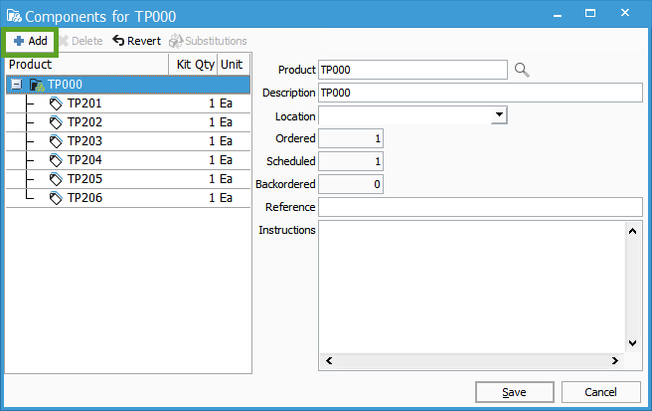Click the Backordered quantity field
The width and height of the screenshot is (652, 411).
[351, 184]
